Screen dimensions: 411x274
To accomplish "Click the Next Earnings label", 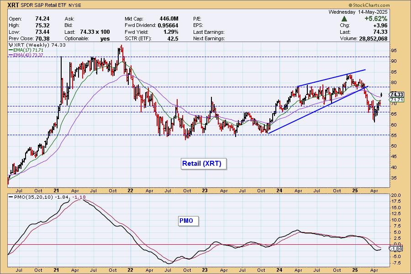I will click(x=209, y=38).
